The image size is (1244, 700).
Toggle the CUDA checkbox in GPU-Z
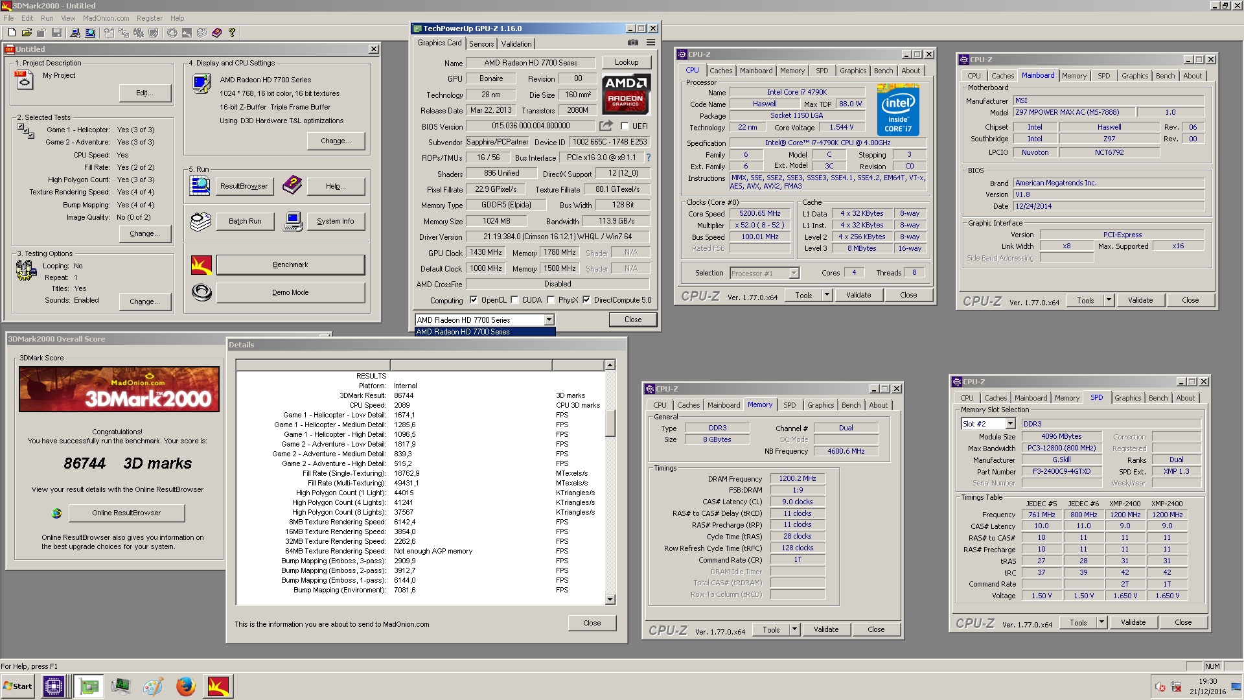(514, 300)
